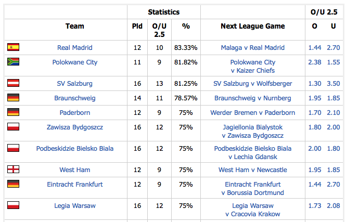Select over odds 1.73 for Legia Warsaw
Viewport: 346px width, 222px height.
coord(315,206)
